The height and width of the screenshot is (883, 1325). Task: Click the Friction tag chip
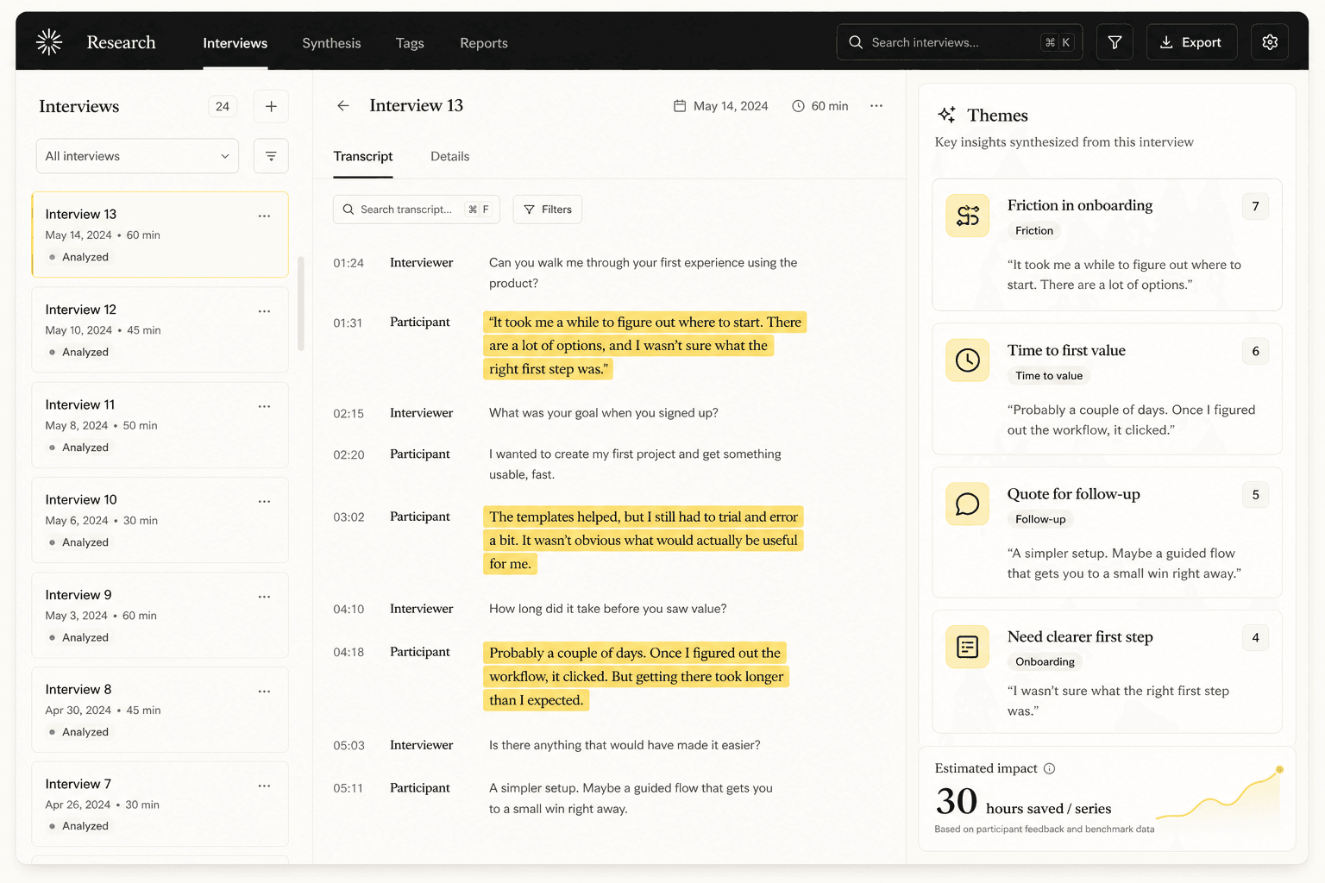(1034, 231)
